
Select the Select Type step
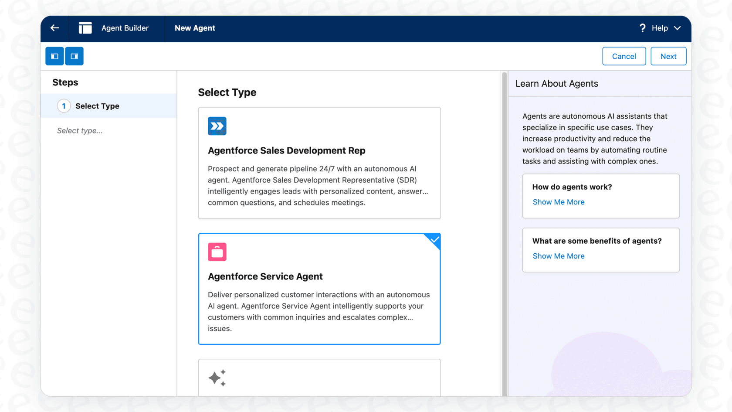point(97,106)
